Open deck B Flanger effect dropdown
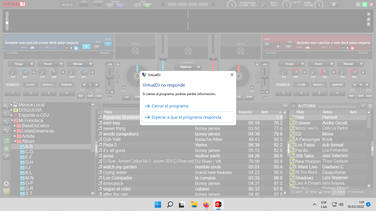 click(x=292, y=64)
